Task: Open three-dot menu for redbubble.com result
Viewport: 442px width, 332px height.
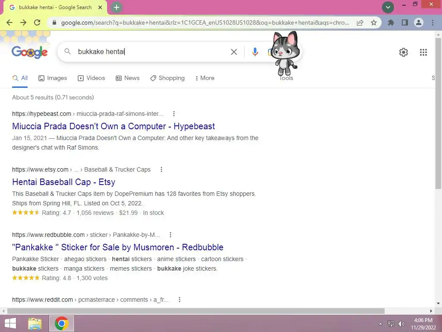Action: point(170,235)
